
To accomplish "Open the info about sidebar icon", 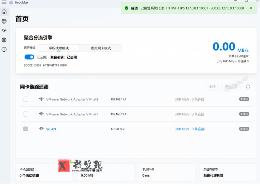I will pos(4,49).
